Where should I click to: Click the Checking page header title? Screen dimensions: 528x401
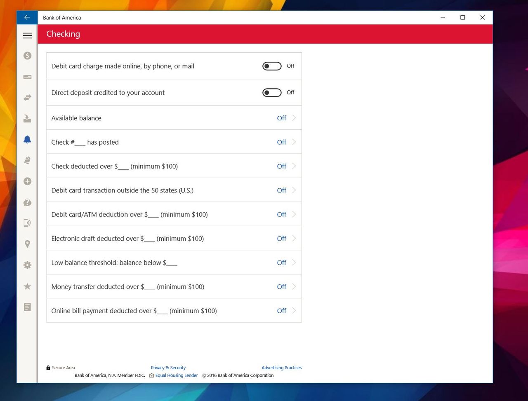63,34
